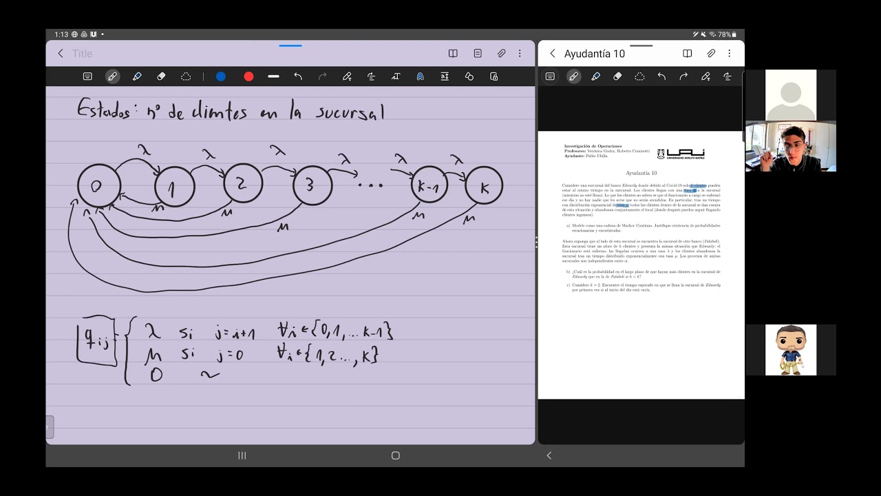Go back from Ayudantía 10 note
The height and width of the screenshot is (496, 881).
pos(552,53)
